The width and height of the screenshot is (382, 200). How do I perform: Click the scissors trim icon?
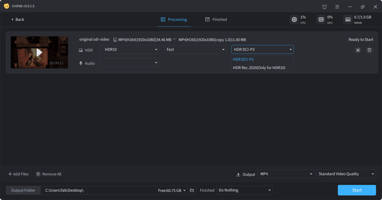point(358,50)
